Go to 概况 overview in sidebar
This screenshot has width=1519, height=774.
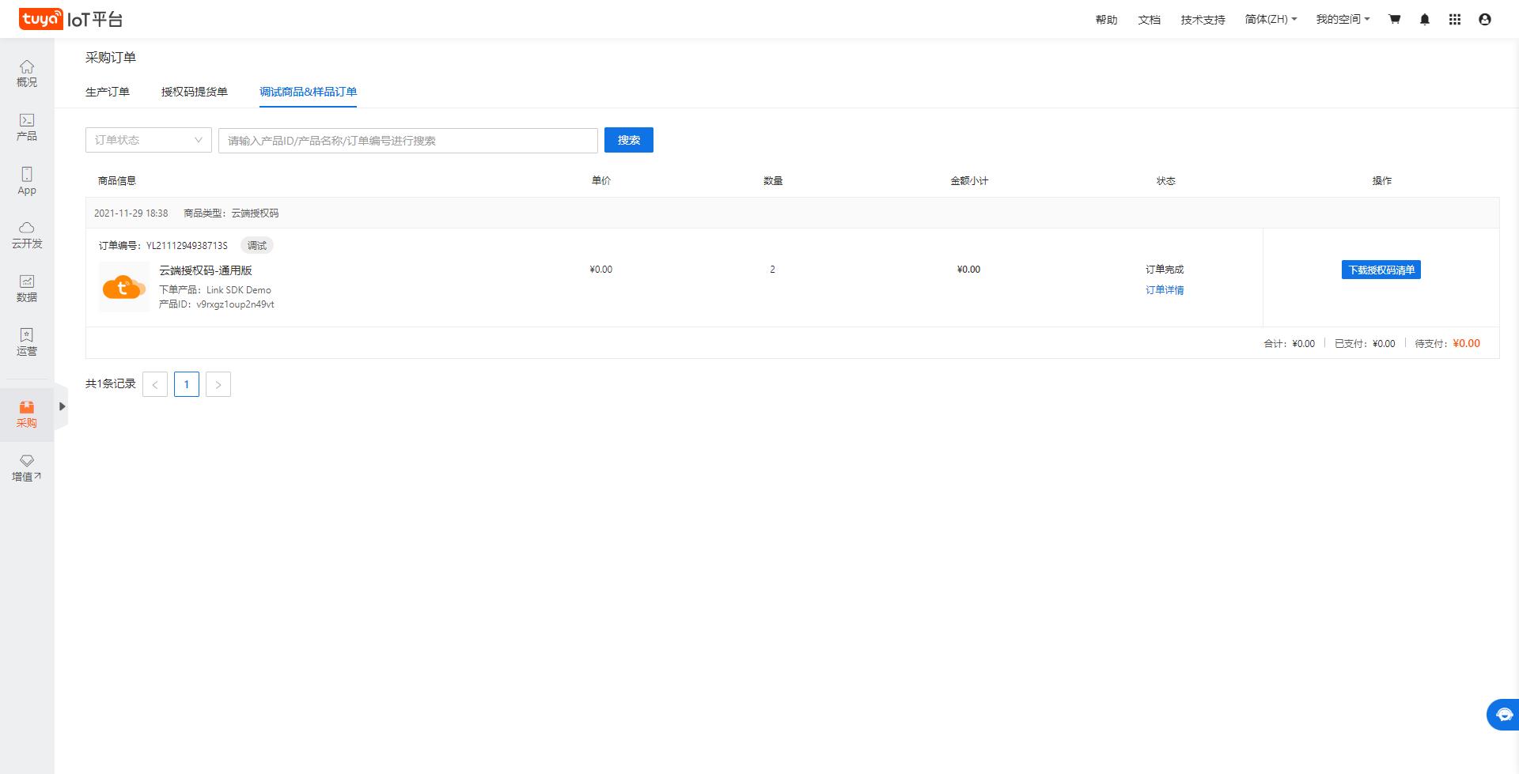tap(27, 74)
